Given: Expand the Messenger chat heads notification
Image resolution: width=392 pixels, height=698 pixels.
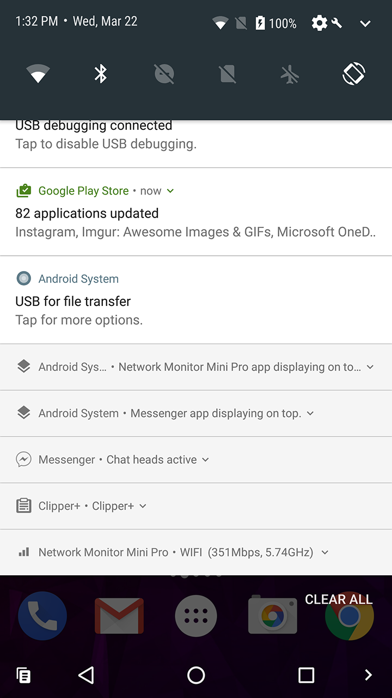Looking at the screenshot, I should click(205, 459).
